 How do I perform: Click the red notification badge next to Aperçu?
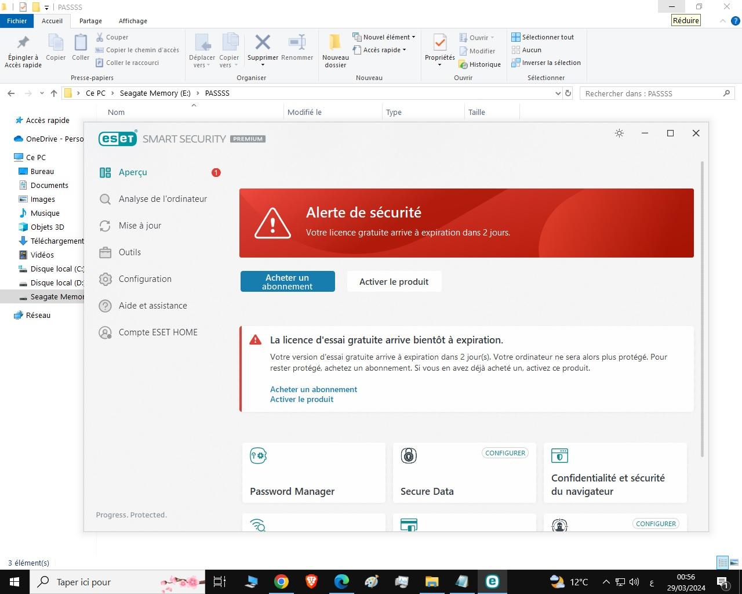pos(216,172)
